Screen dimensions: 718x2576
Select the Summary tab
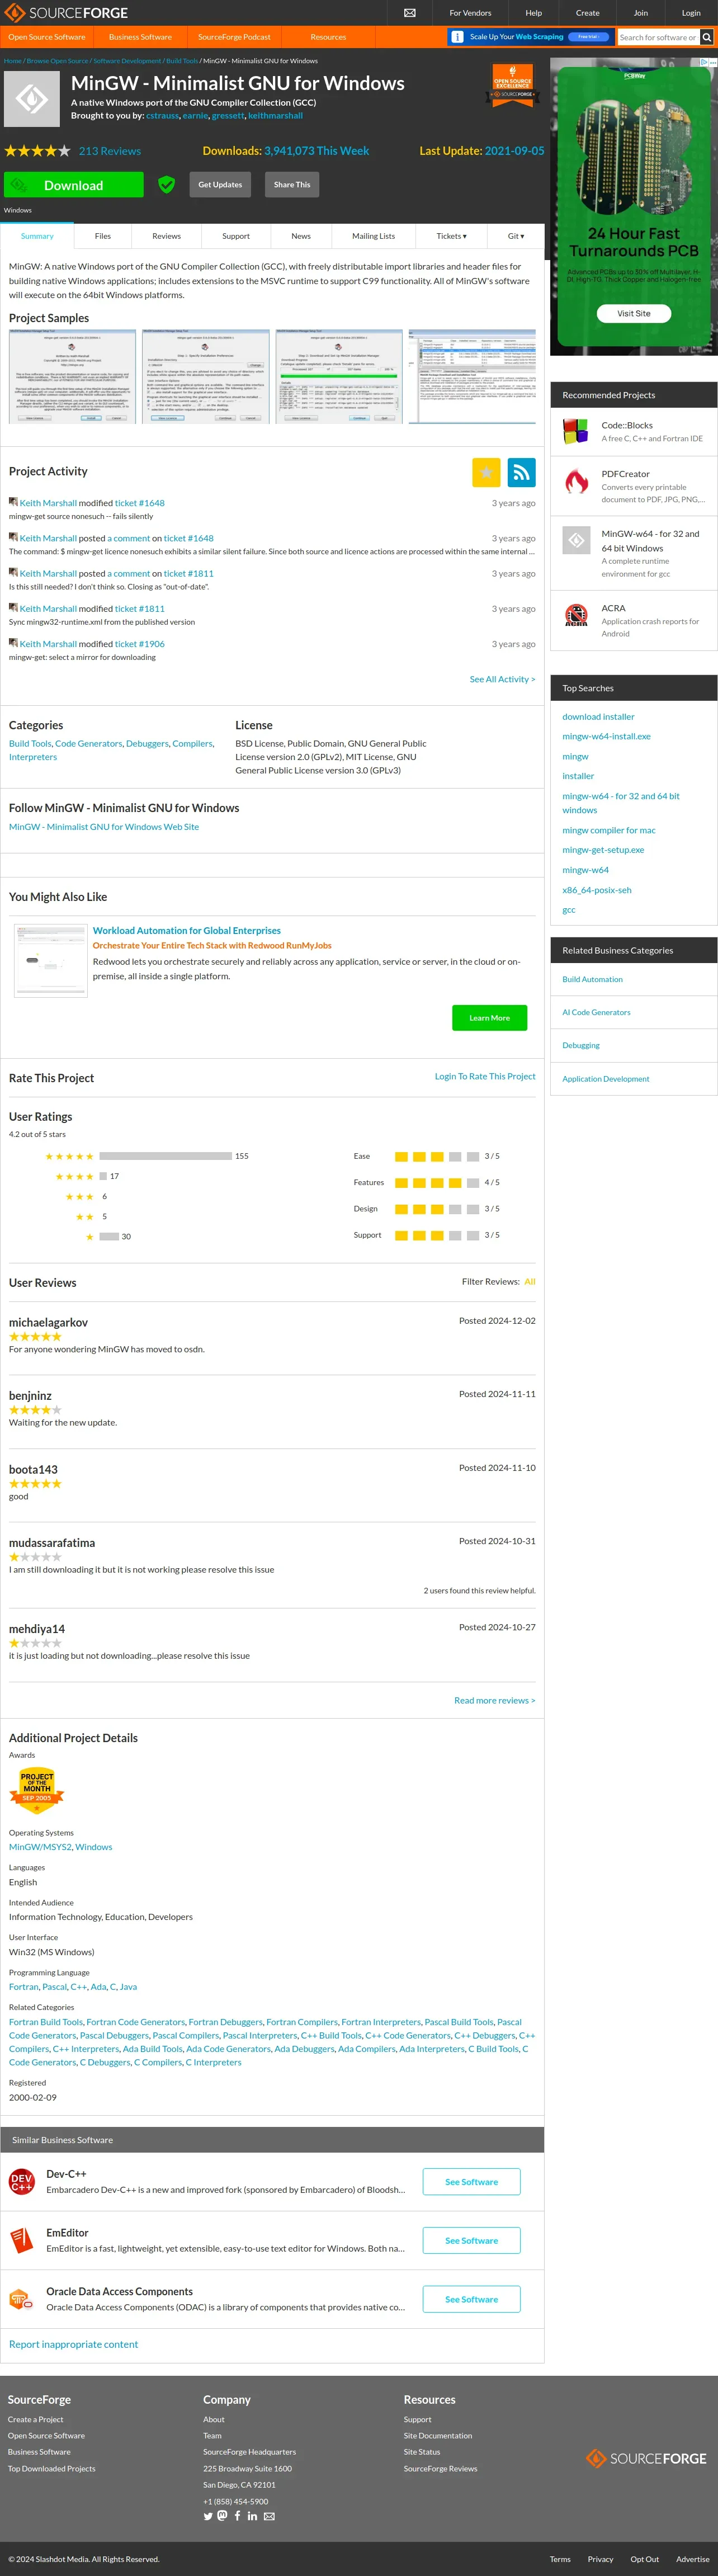tap(37, 236)
